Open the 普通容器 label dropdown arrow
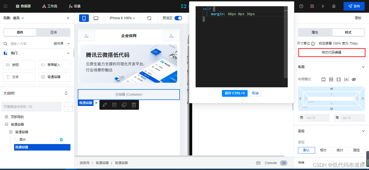The height and width of the screenshot is (170, 369). [x=96, y=103]
